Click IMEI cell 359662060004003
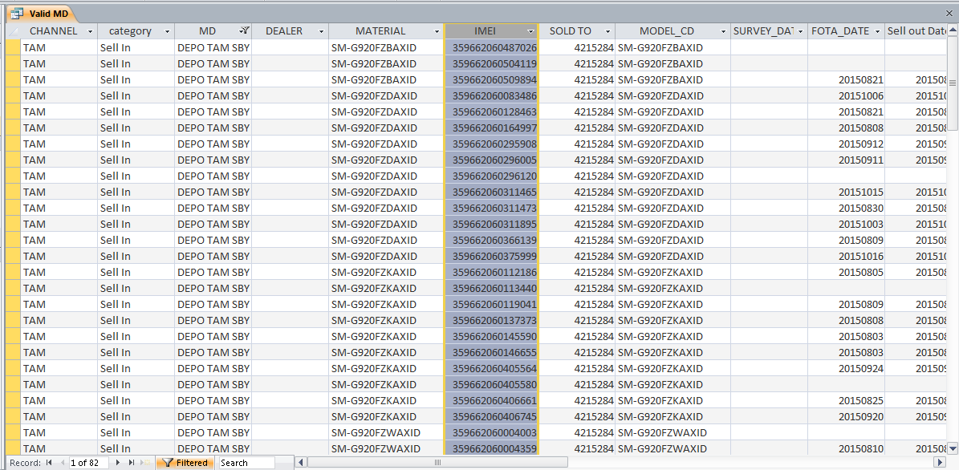 point(491,433)
